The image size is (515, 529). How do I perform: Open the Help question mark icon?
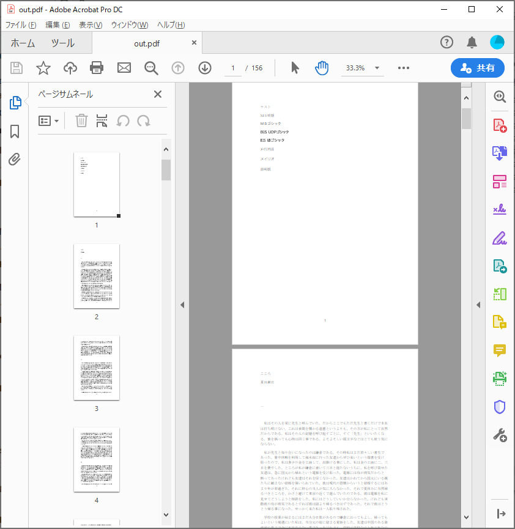click(446, 42)
